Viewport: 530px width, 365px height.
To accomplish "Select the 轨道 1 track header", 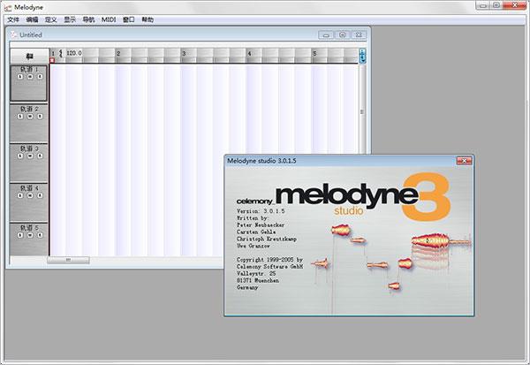I will (x=29, y=83).
